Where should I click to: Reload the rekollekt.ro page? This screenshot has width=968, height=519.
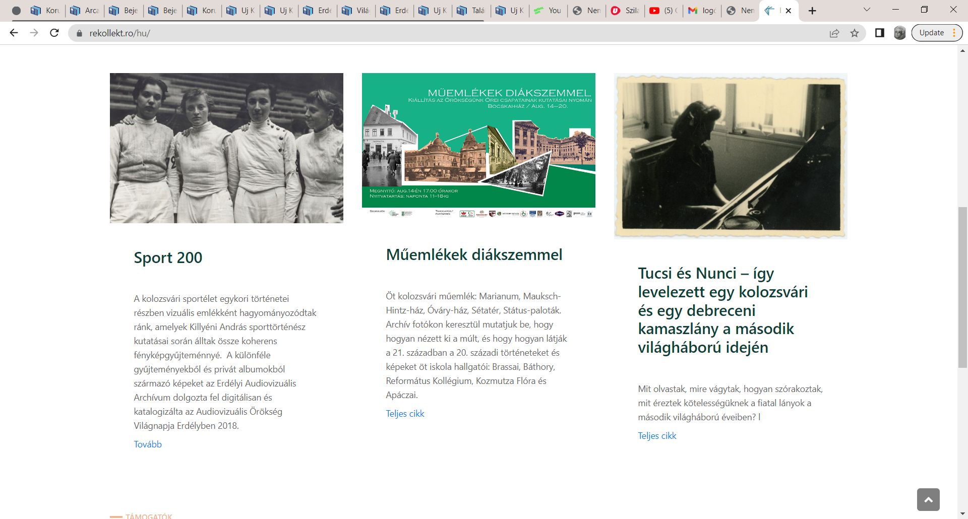[x=54, y=33]
